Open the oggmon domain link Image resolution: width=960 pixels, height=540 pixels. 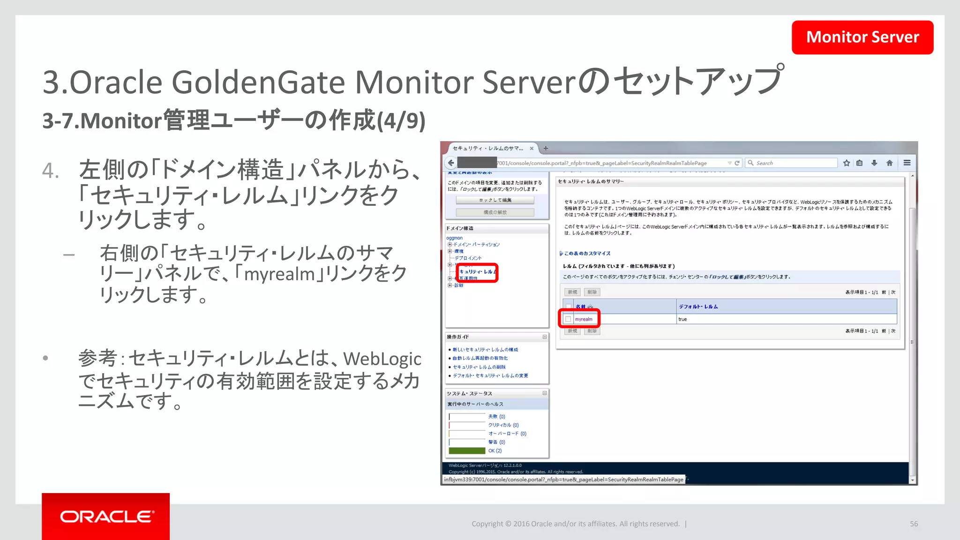point(454,238)
